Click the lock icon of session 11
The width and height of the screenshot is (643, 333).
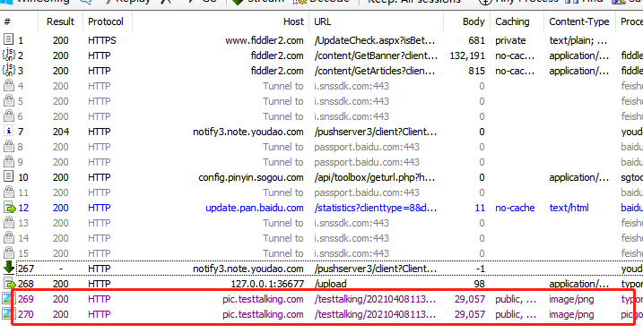[x=9, y=192]
